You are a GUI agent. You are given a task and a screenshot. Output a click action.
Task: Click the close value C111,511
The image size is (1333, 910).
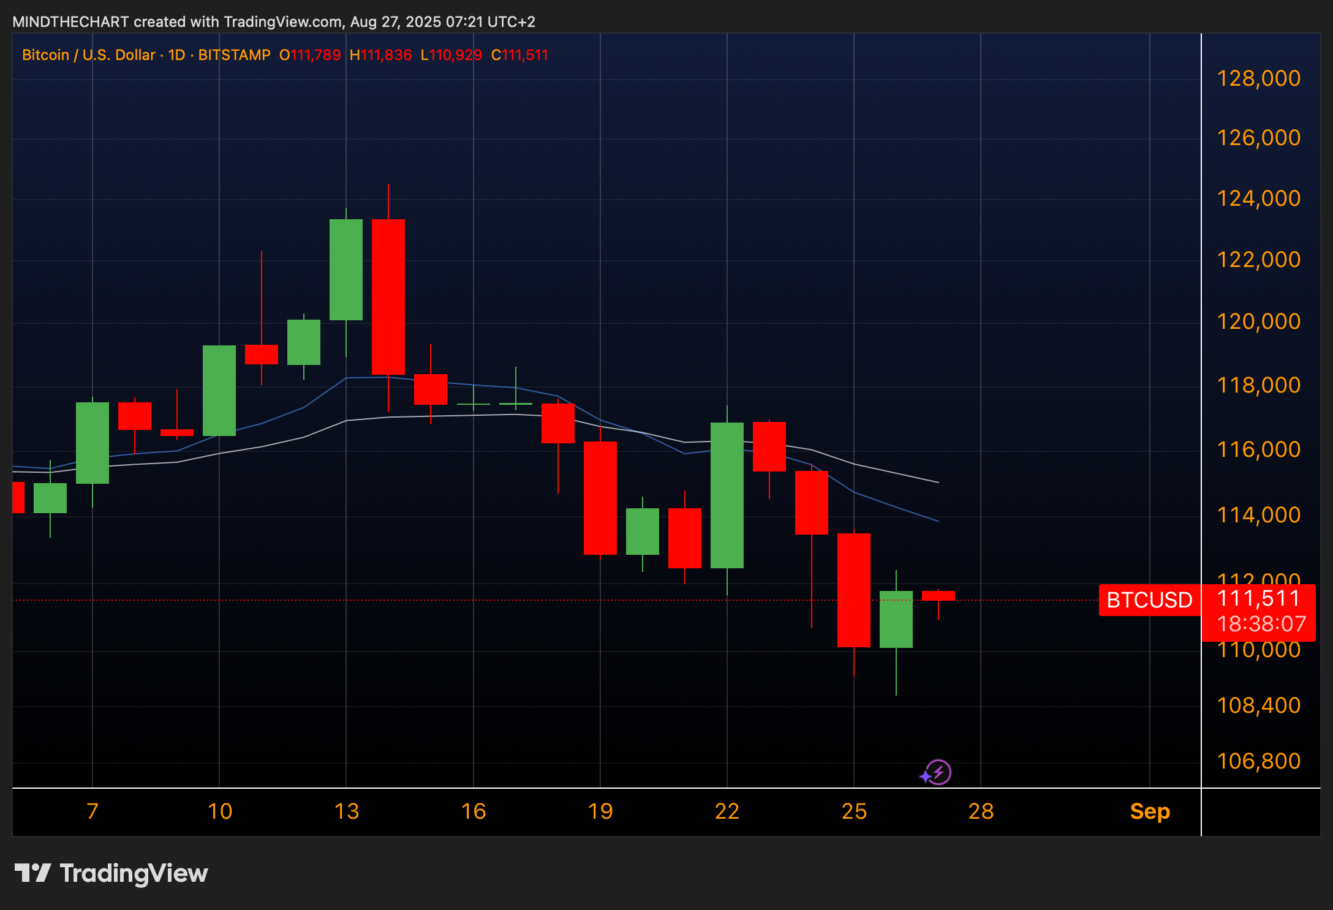[519, 55]
